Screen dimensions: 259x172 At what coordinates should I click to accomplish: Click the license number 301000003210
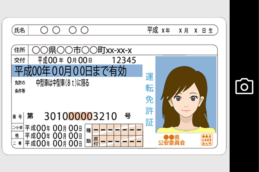80,116
